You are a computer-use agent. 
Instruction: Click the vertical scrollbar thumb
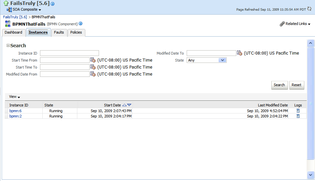(x=311, y=103)
